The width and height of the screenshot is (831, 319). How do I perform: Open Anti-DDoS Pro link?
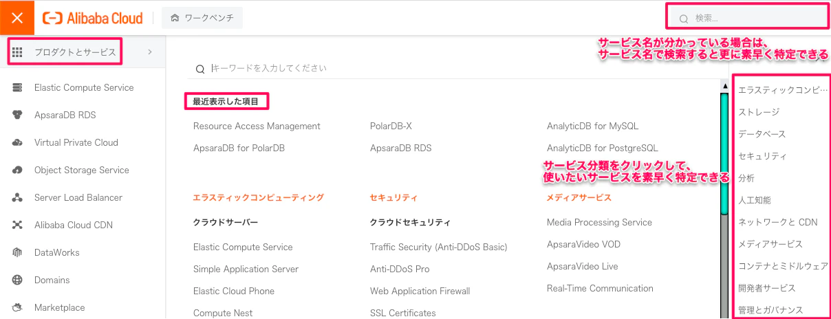click(x=400, y=269)
